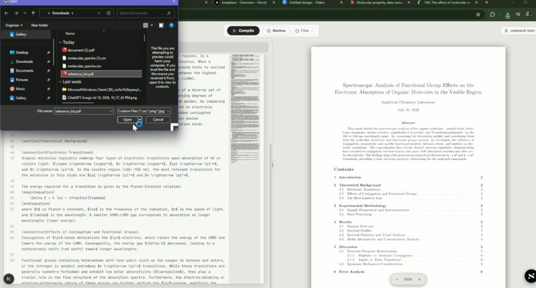Viewport: 536px width, 288px height.
Task: Bookmark this page with star icon
Action: pyautogui.click(x=478, y=15)
